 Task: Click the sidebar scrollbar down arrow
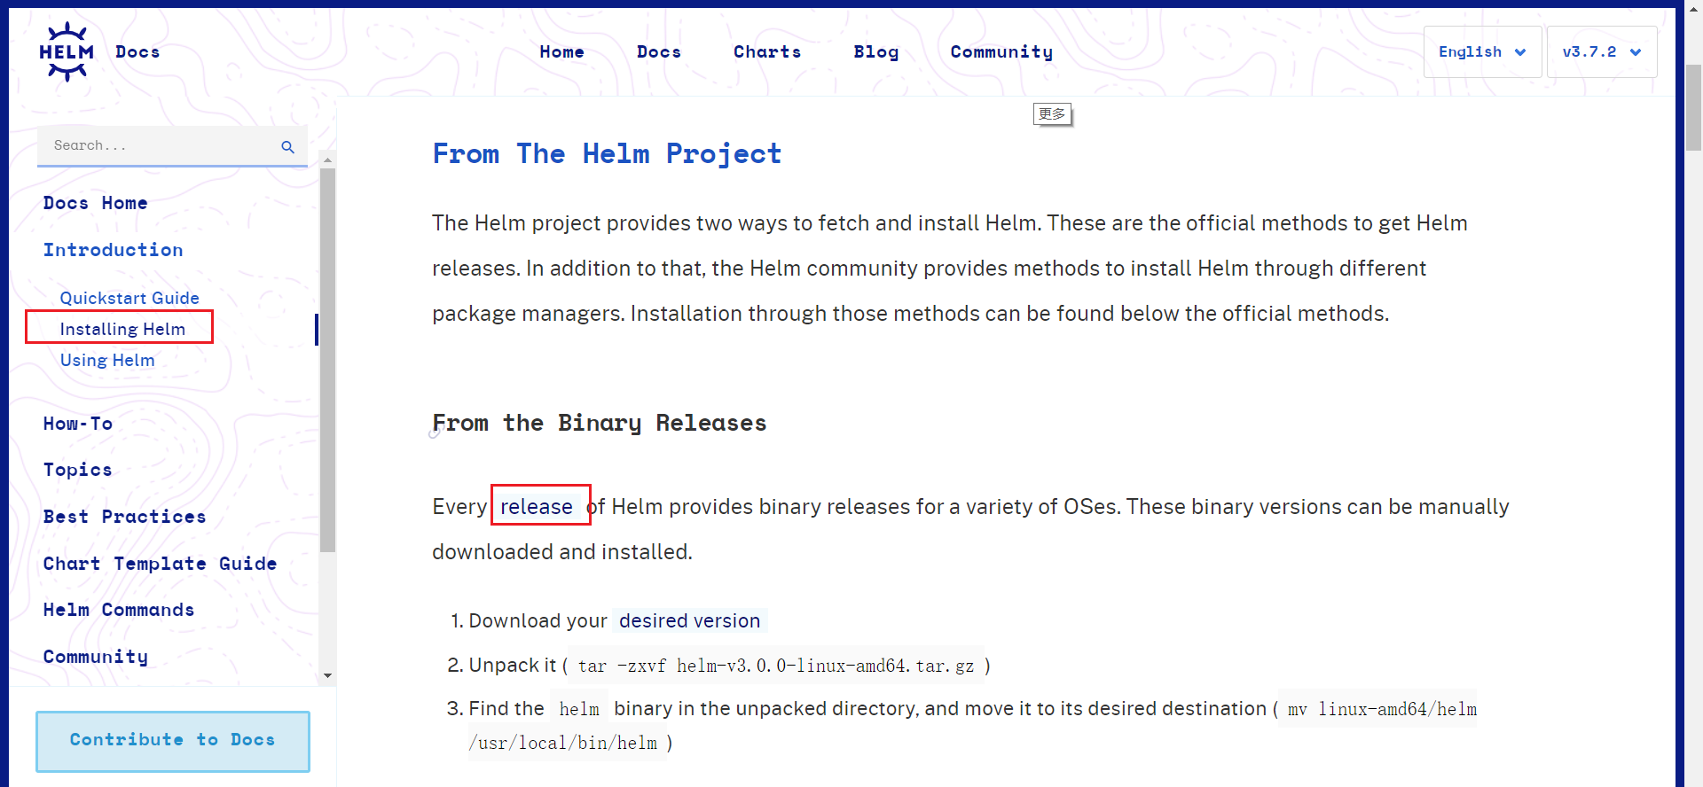(328, 675)
